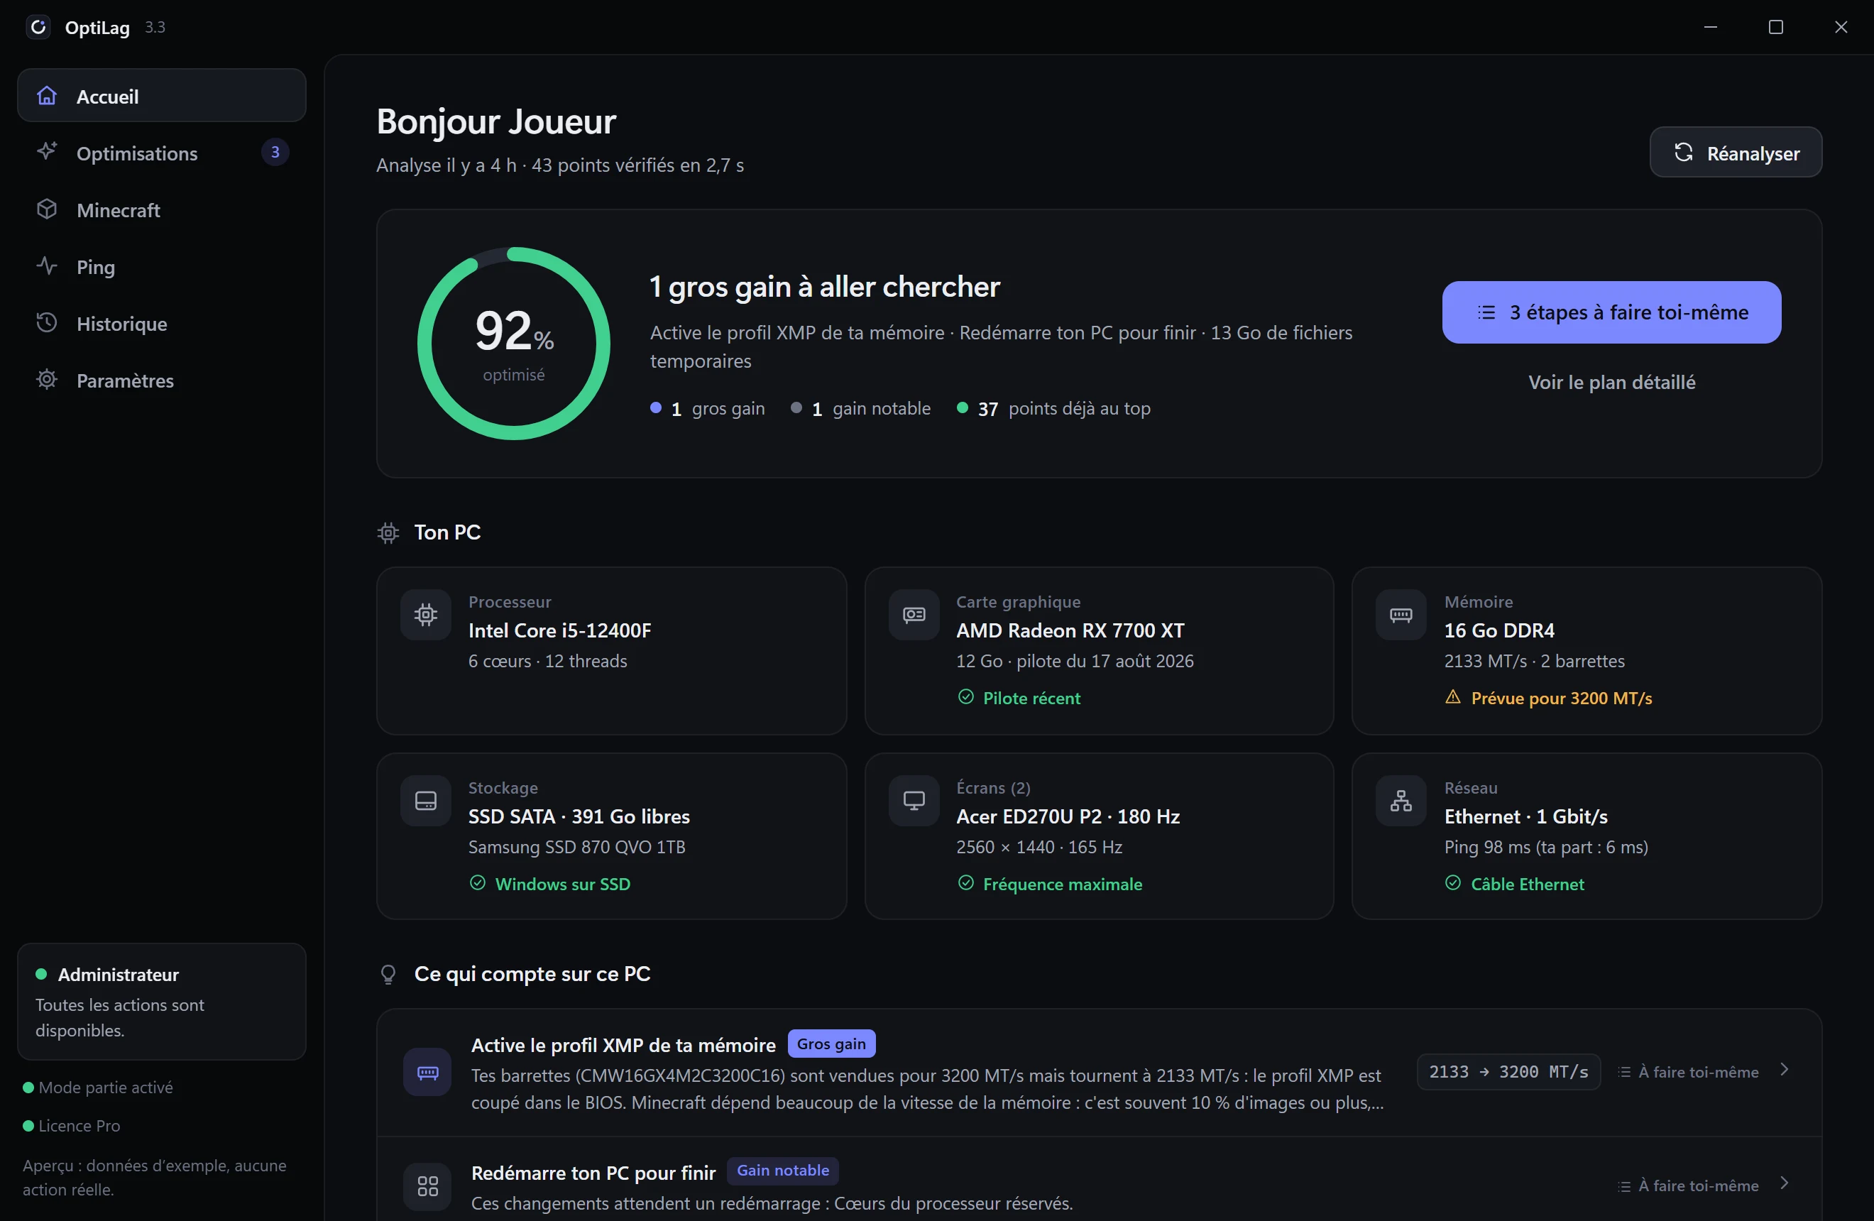The image size is (1874, 1221).
Task: Click the 92% optimisé progress ring
Action: point(513,344)
